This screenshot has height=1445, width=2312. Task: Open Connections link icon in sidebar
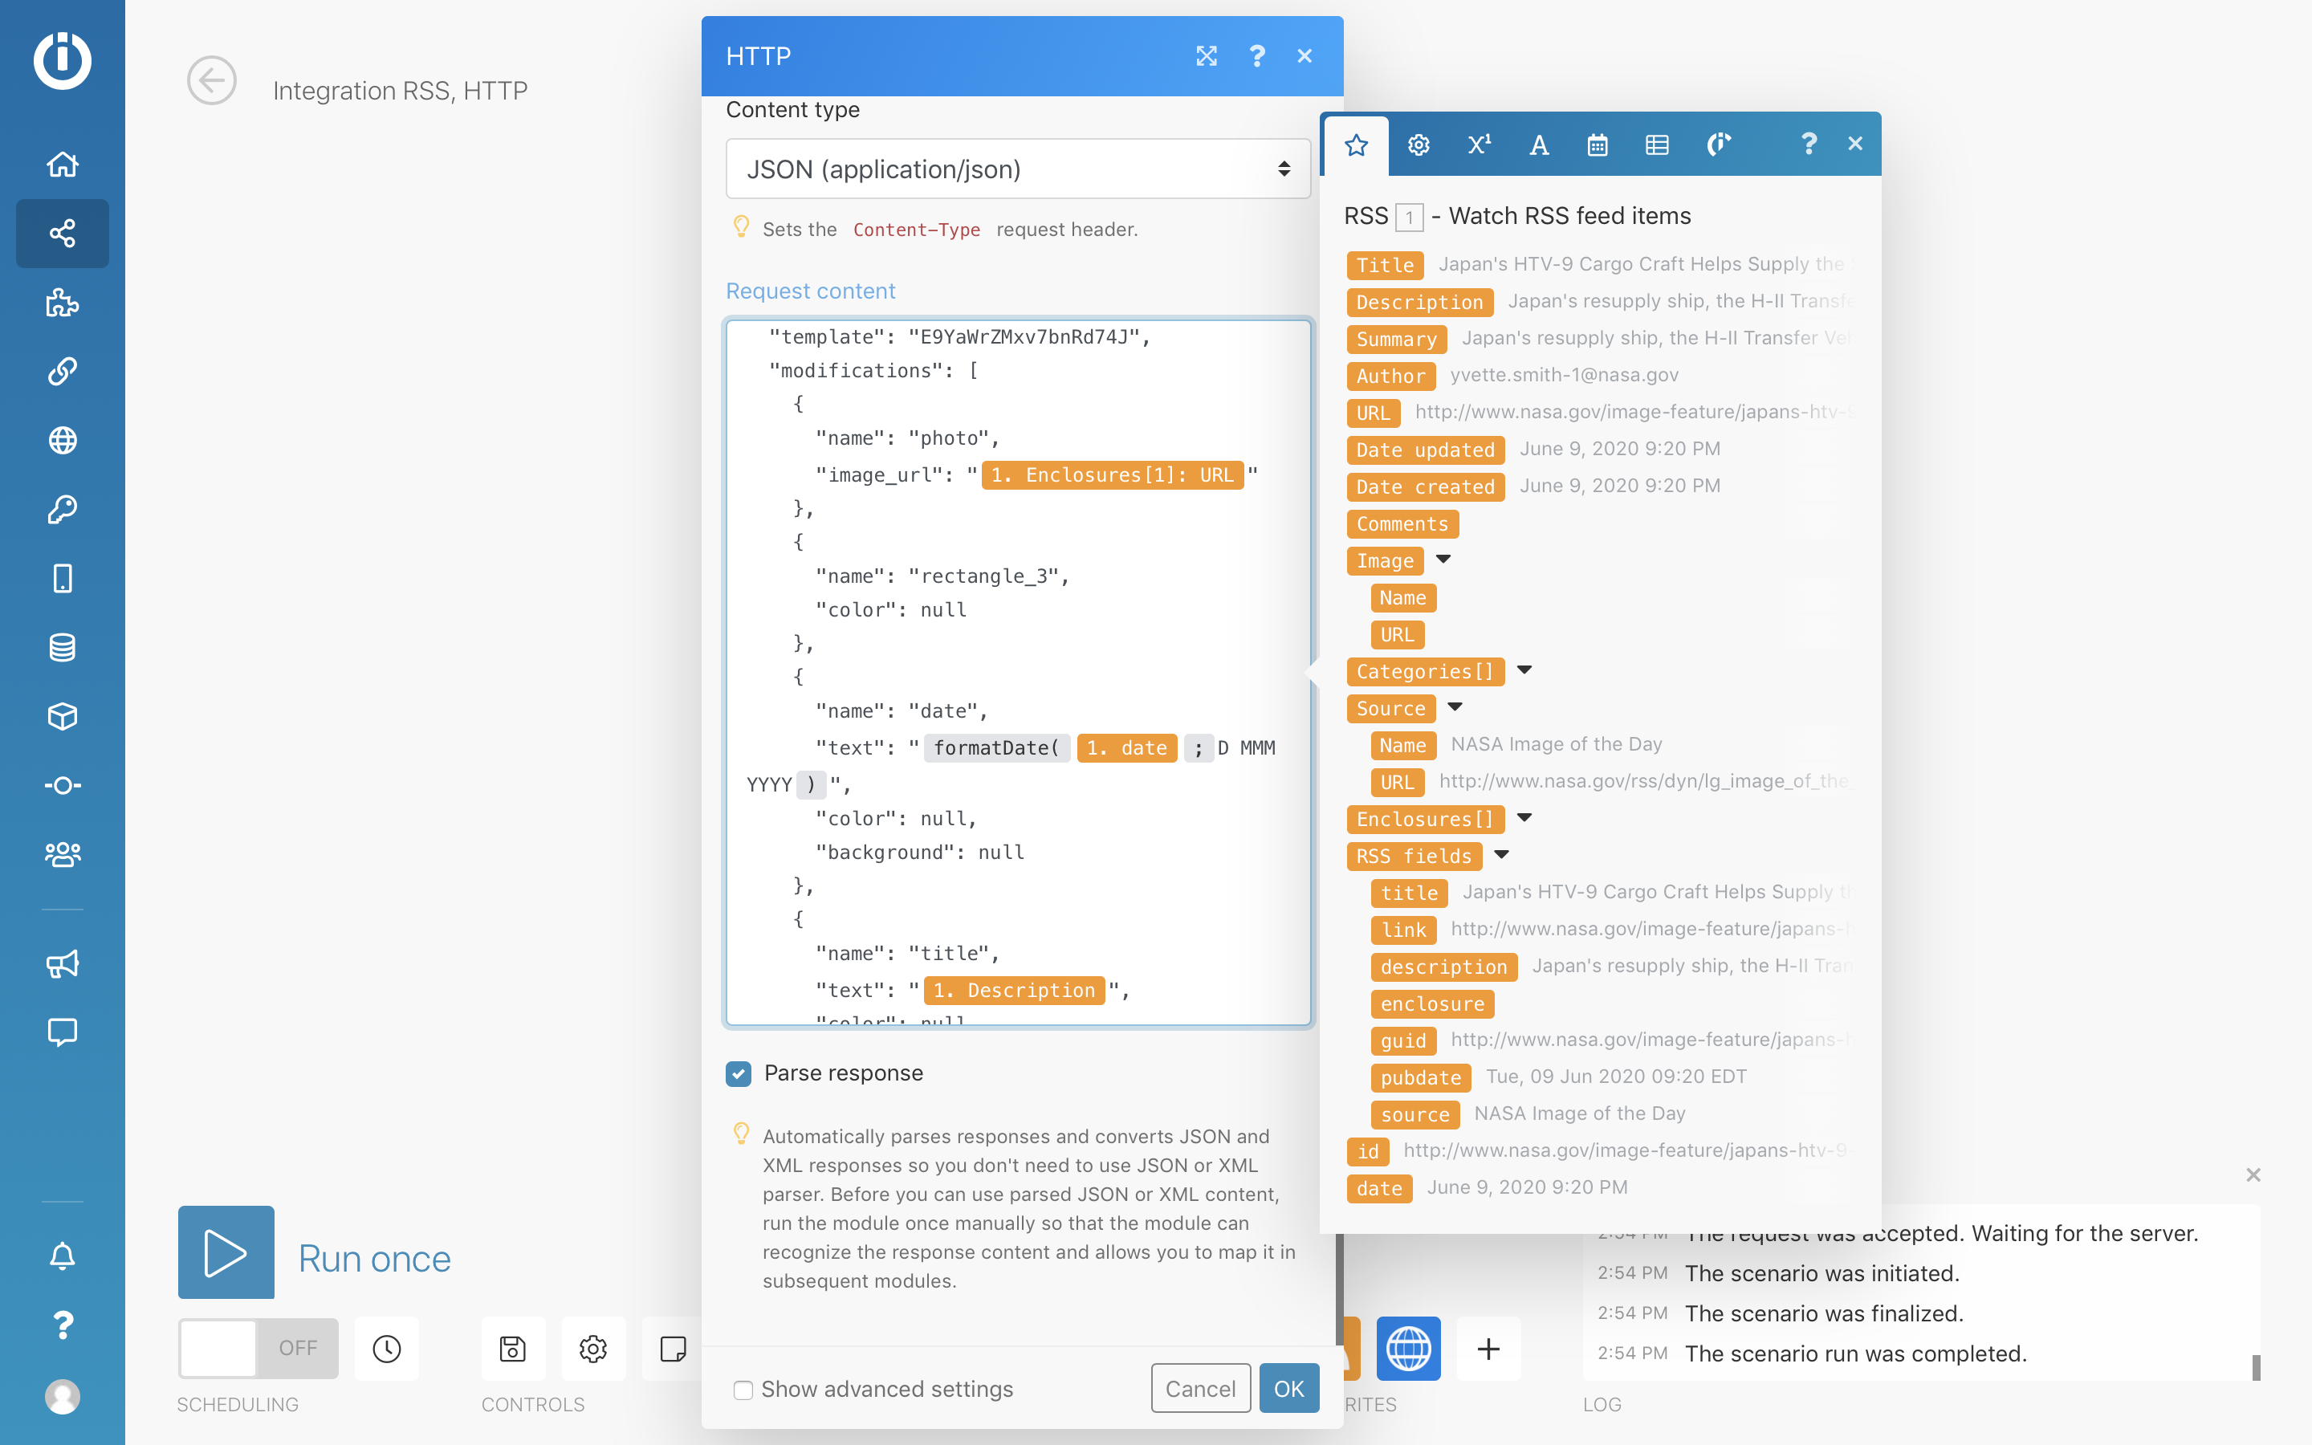(x=62, y=371)
